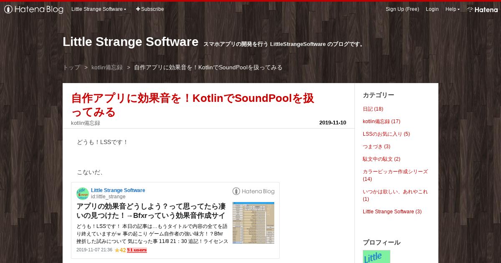Open the Little Strange Software (3) category
This screenshot has width=501, height=263.
(392, 212)
